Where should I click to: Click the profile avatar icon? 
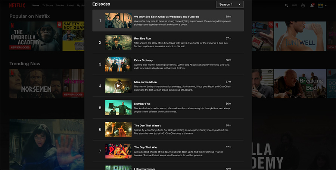(x=320, y=6)
